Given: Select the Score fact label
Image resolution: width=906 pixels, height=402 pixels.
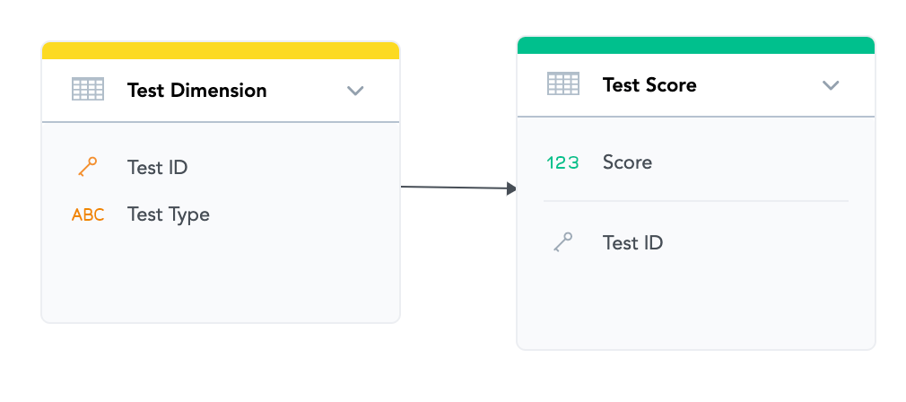Looking at the screenshot, I should 627,162.
